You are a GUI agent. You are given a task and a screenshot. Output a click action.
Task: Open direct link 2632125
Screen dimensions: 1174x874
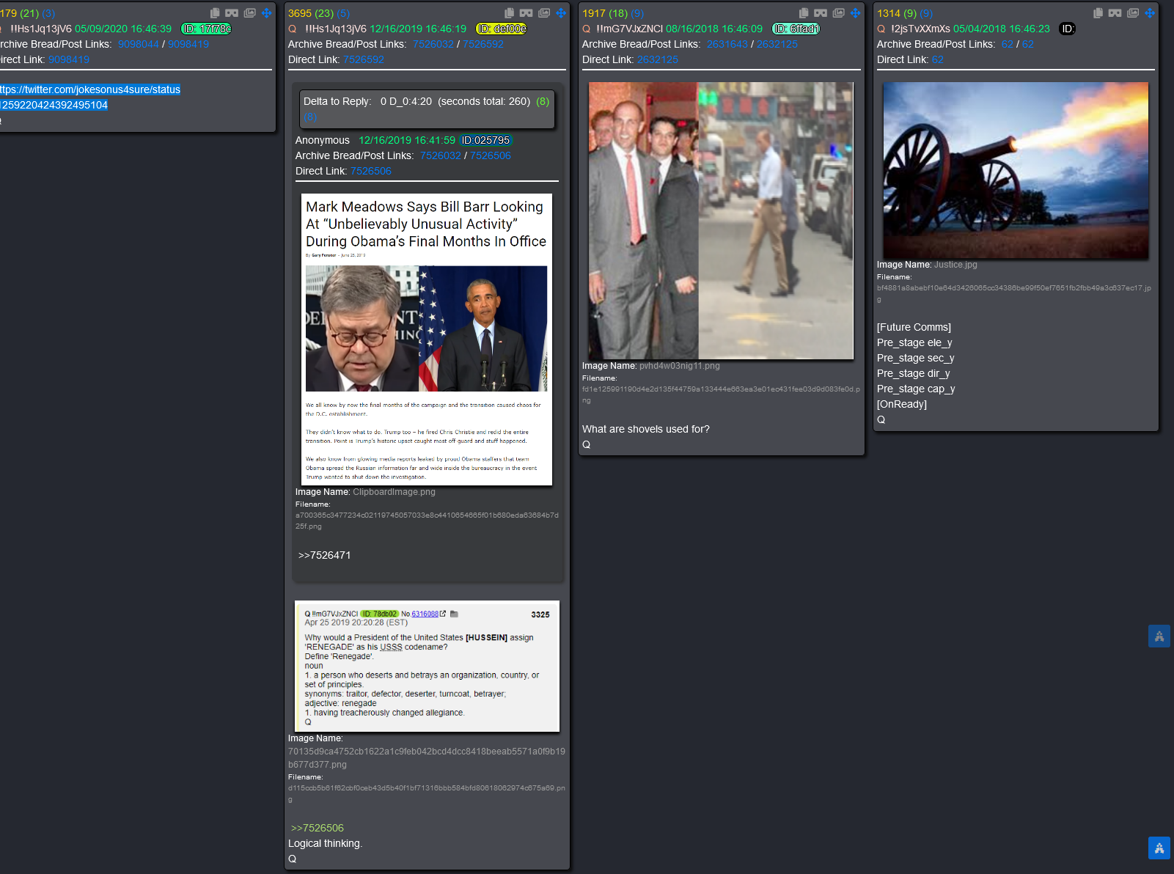point(658,59)
